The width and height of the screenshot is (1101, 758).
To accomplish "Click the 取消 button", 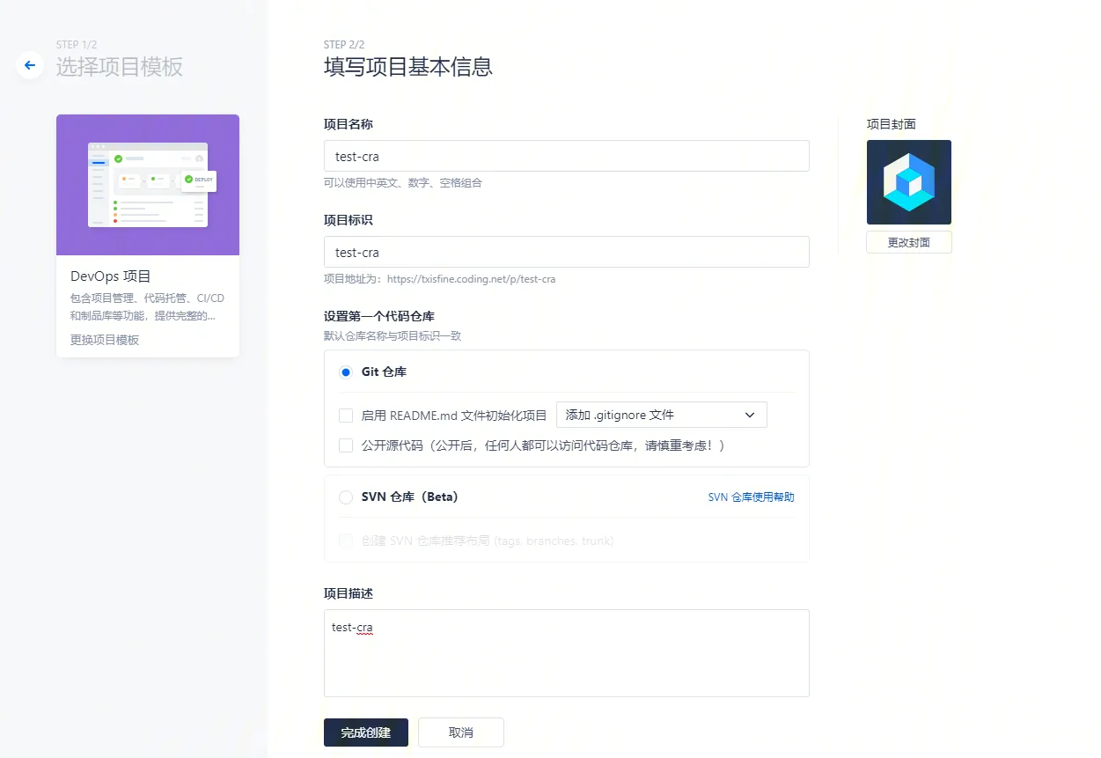I will tap(460, 732).
